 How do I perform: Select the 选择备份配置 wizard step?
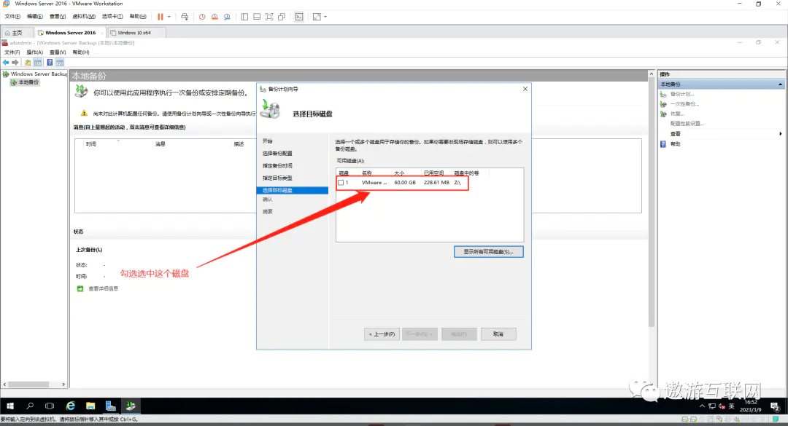coord(277,154)
